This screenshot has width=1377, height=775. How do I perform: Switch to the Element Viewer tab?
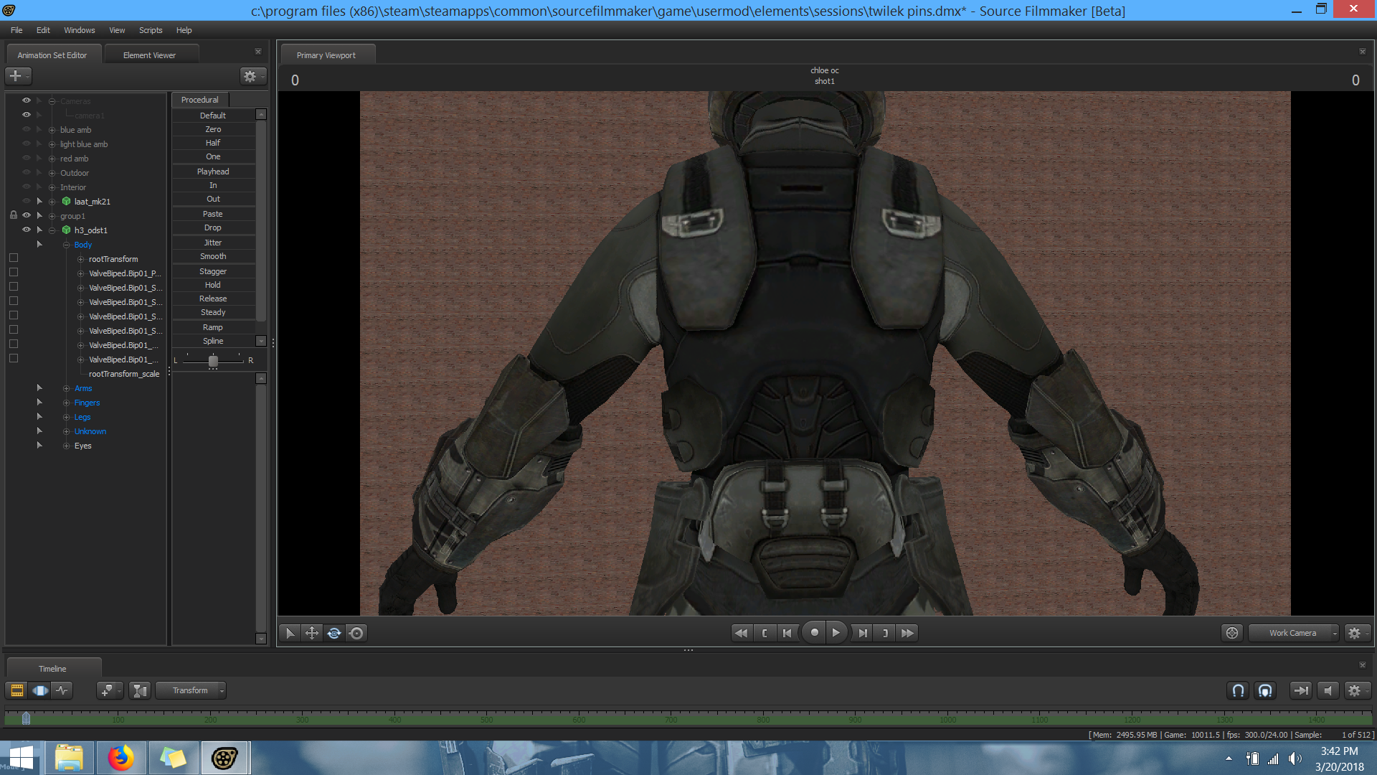(149, 55)
